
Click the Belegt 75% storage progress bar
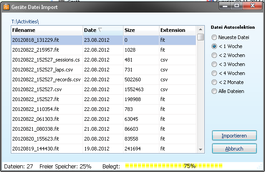point(174,166)
